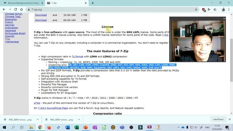
Task: Close the Remove Background from Image tab
Action: coord(42,3)
